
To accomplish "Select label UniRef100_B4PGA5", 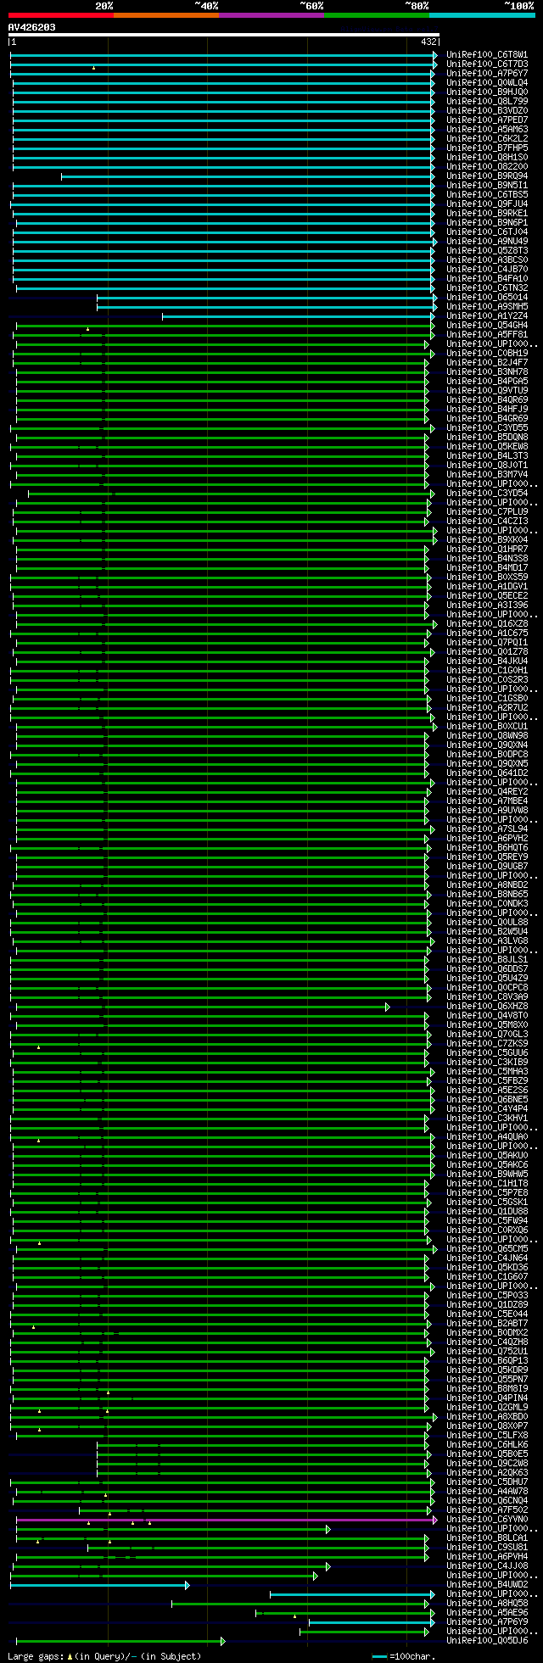I will coord(487,382).
